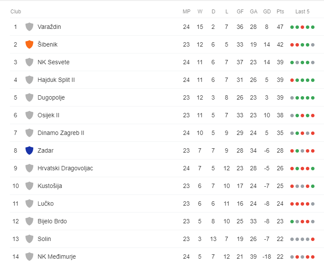Image resolution: width=324 pixels, height=266 pixels.
Task: Click the GD column header
Action: pos(267,12)
